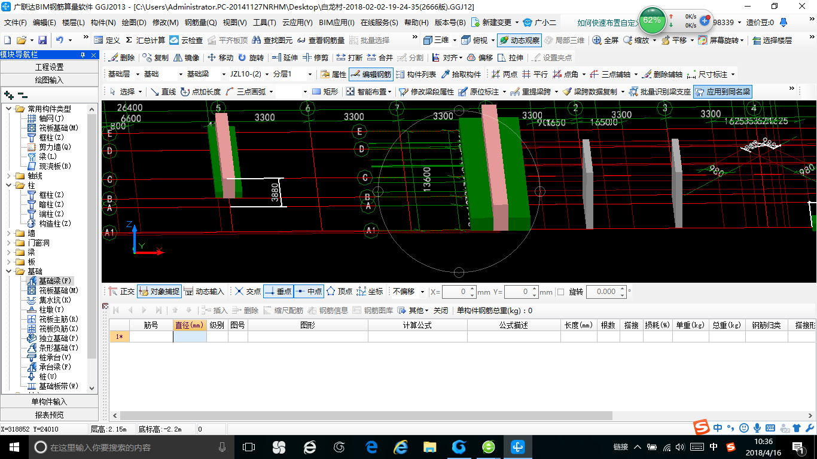817x459 pixels.
Task: Expand the 墙 tree node
Action: click(x=8, y=233)
